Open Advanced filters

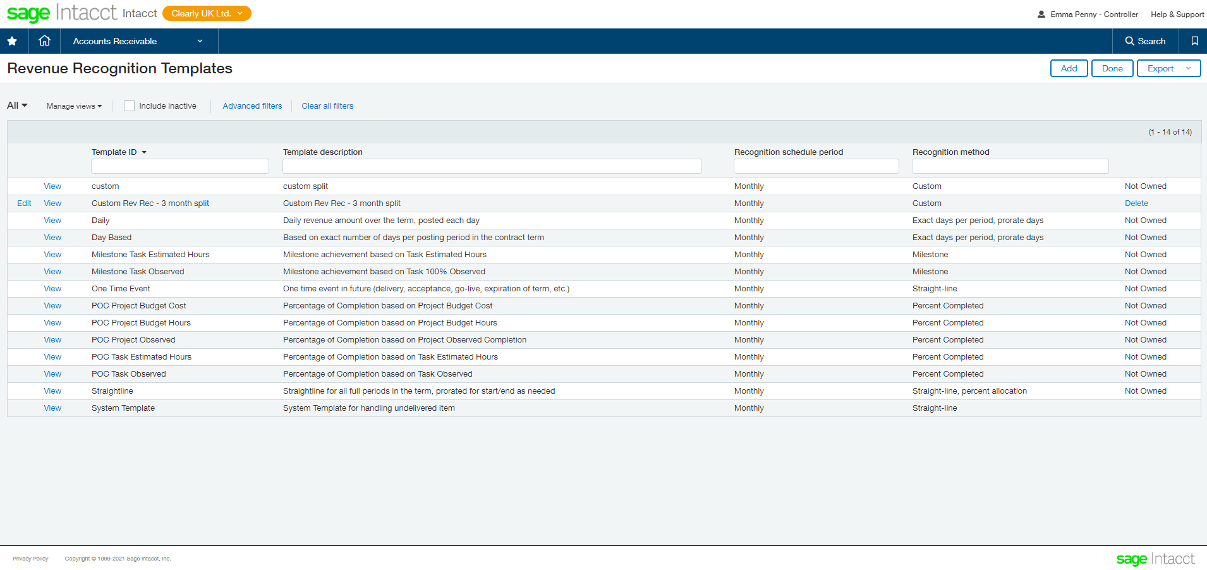252,106
